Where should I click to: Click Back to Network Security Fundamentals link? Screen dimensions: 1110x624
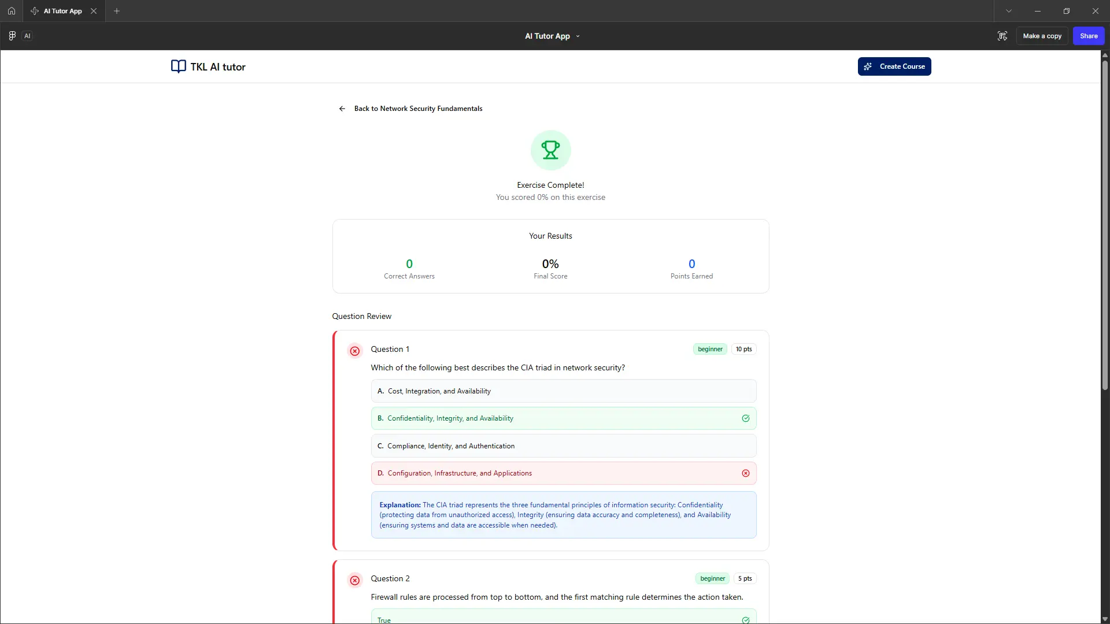tap(418, 109)
